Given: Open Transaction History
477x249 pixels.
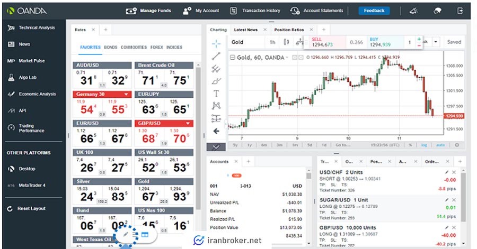Looking at the screenshot, I should [255, 11].
